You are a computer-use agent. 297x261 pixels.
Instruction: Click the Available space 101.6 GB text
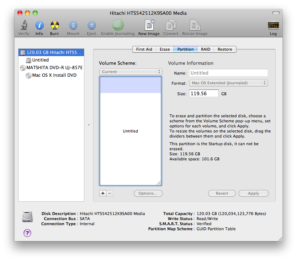pos(194,159)
